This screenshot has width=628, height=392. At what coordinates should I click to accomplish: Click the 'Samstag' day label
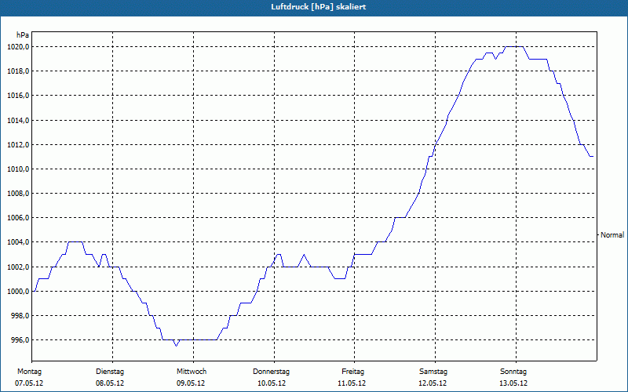(433, 372)
